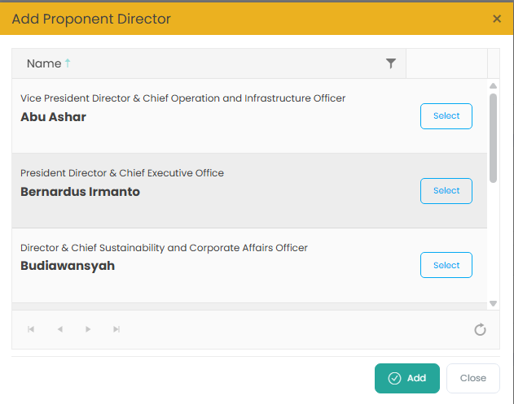Sort by the Name column header
Image resolution: width=514 pixels, height=404 pixels.
pos(44,63)
